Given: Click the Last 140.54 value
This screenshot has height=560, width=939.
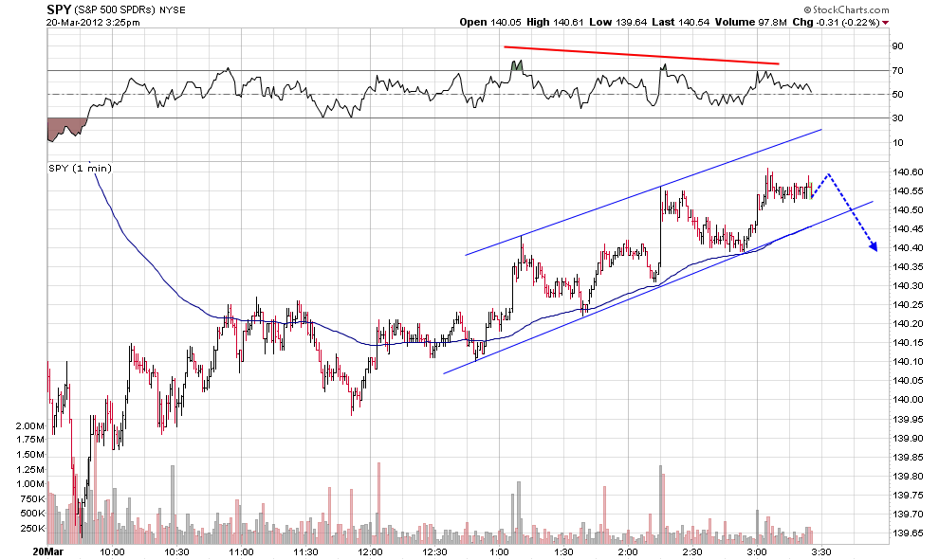Looking at the screenshot, I should pyautogui.click(x=681, y=22).
